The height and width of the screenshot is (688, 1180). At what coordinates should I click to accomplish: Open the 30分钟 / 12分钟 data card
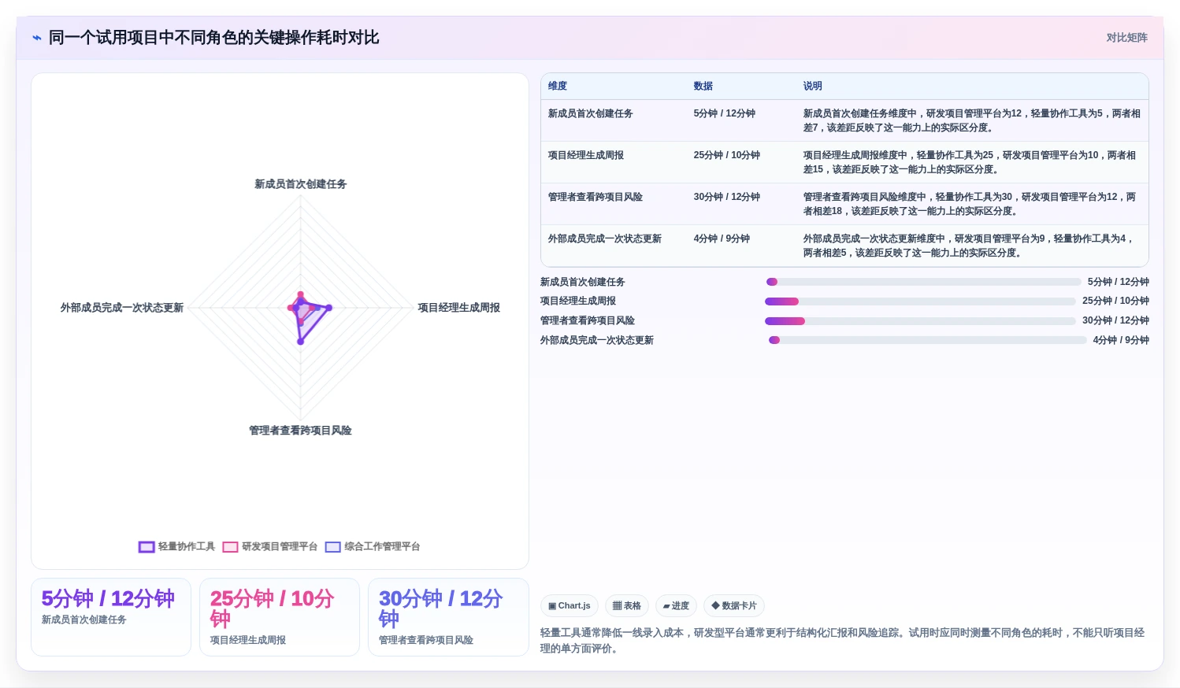point(448,617)
